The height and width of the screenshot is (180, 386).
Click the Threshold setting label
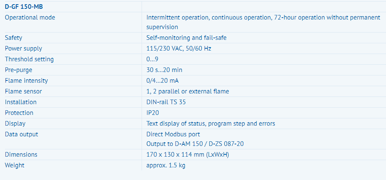pyautogui.click(x=29, y=59)
